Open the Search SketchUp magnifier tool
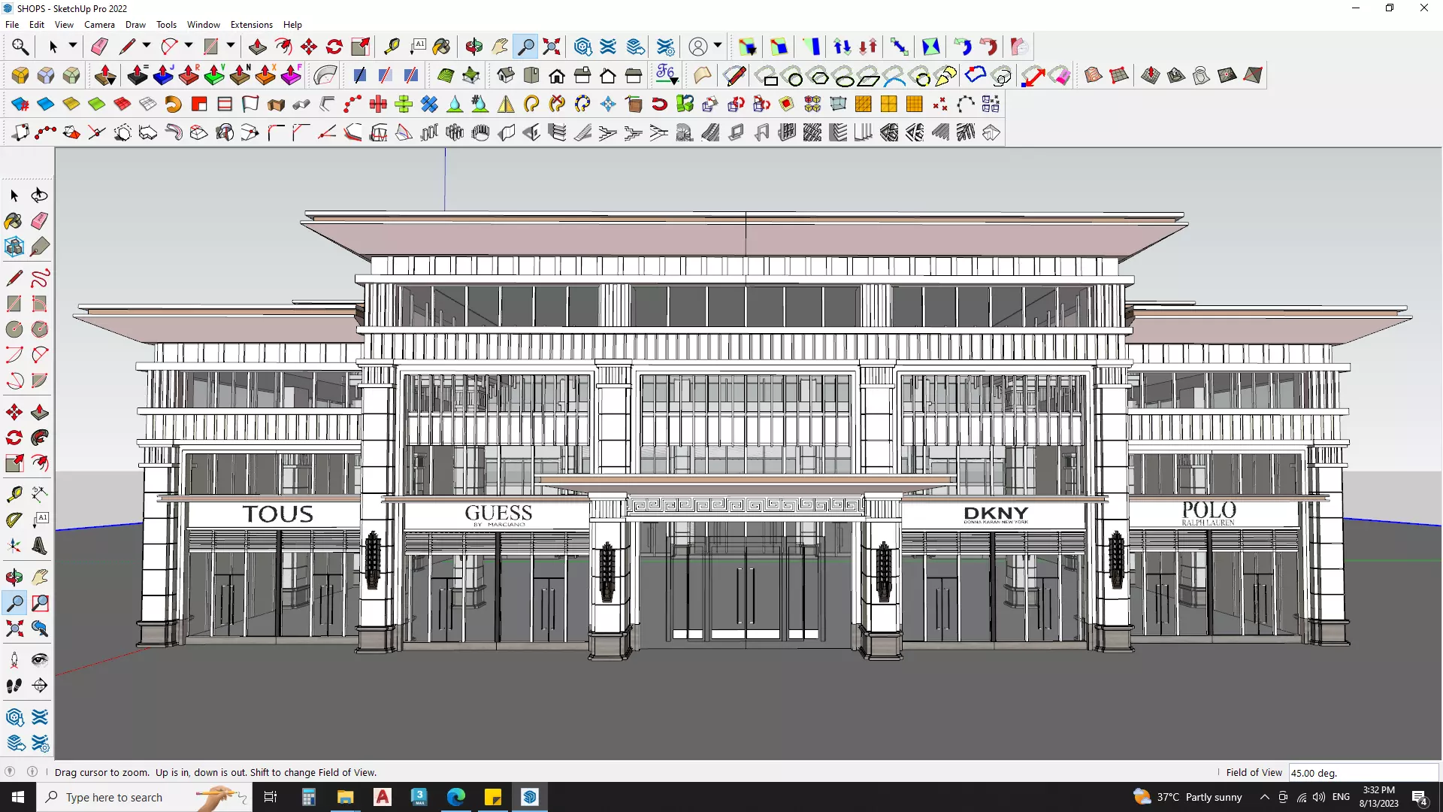Screen dimensions: 1443x812 (x=20, y=47)
